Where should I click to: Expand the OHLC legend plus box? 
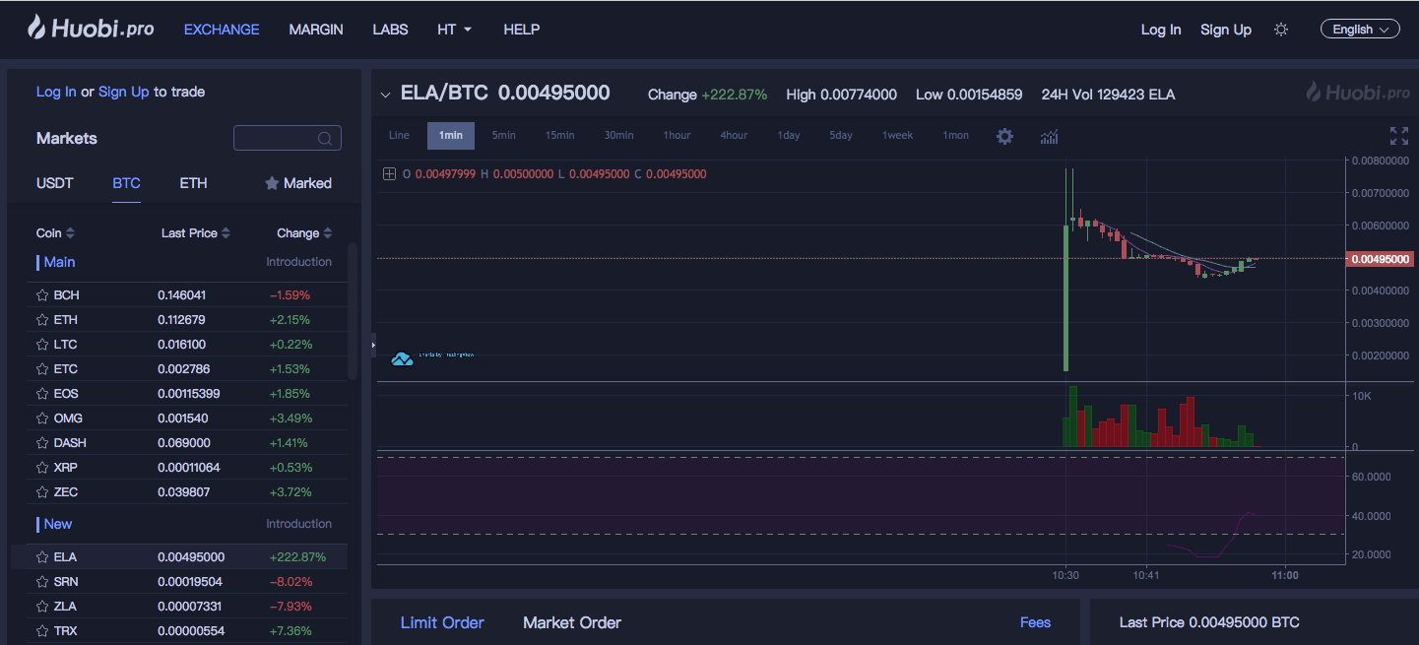click(389, 174)
